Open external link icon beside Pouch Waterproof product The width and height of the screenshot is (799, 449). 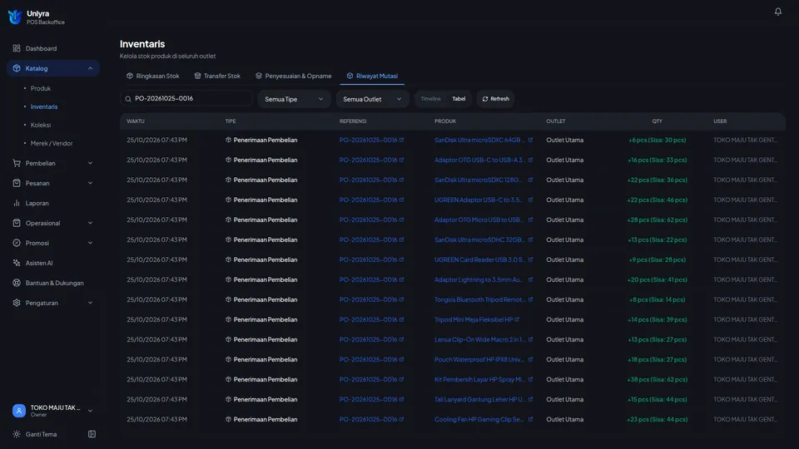[x=530, y=359]
